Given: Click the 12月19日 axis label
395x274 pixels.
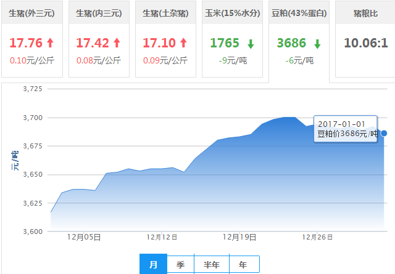Looking at the screenshot, I should pyautogui.click(x=239, y=237).
